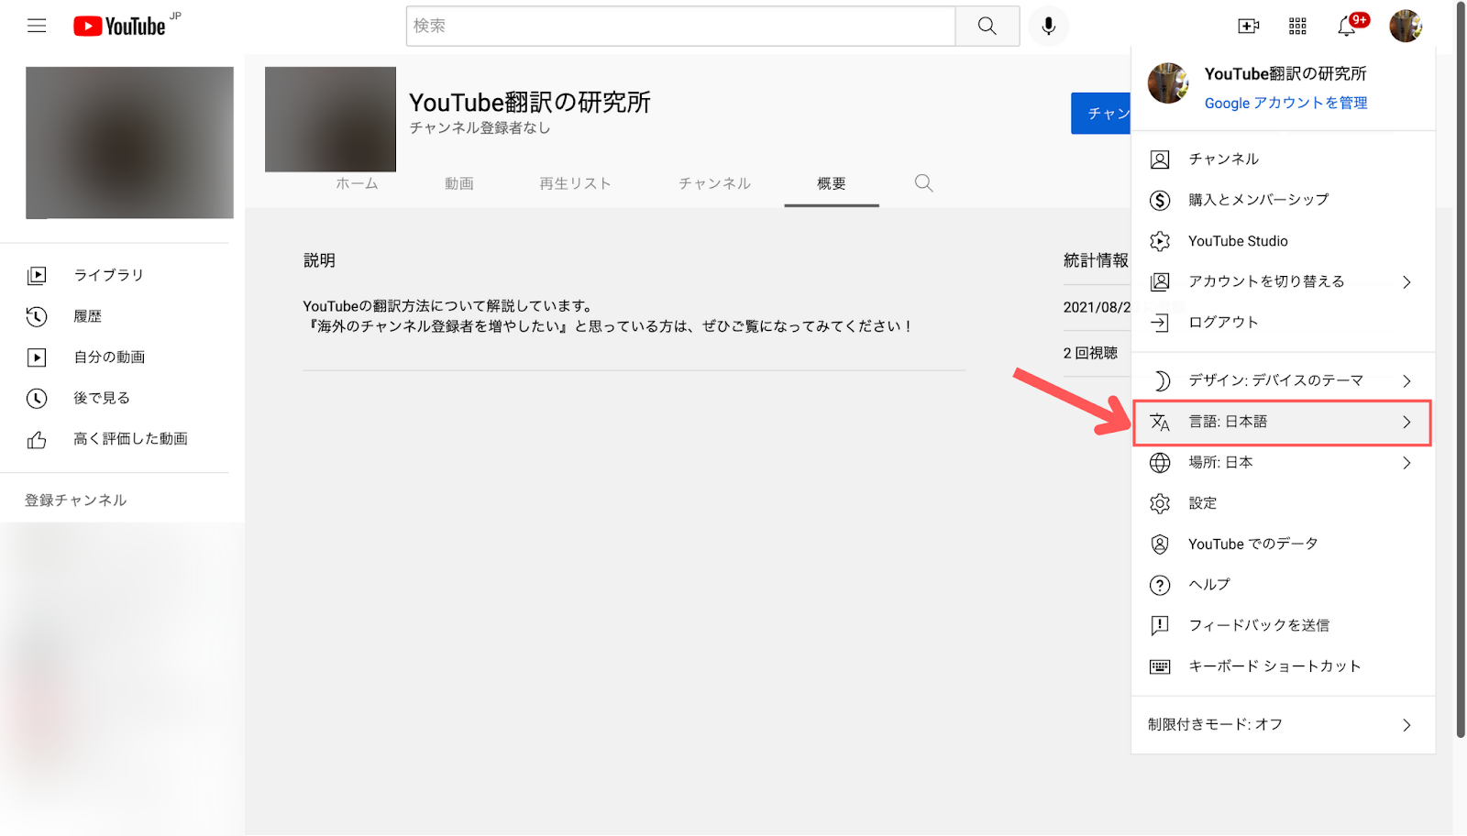Click the moon icon for theme
This screenshot has width=1467, height=836.
(1161, 380)
